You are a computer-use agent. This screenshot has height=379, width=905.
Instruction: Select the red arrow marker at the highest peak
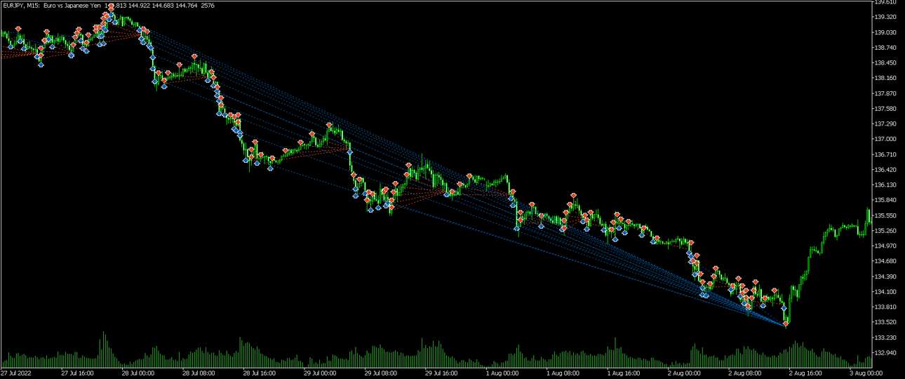point(111,6)
